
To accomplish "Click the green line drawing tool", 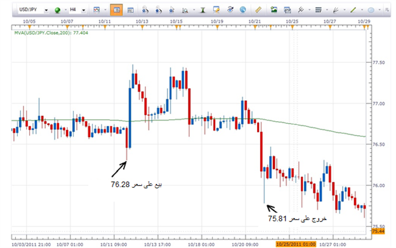I will click(353, 10).
